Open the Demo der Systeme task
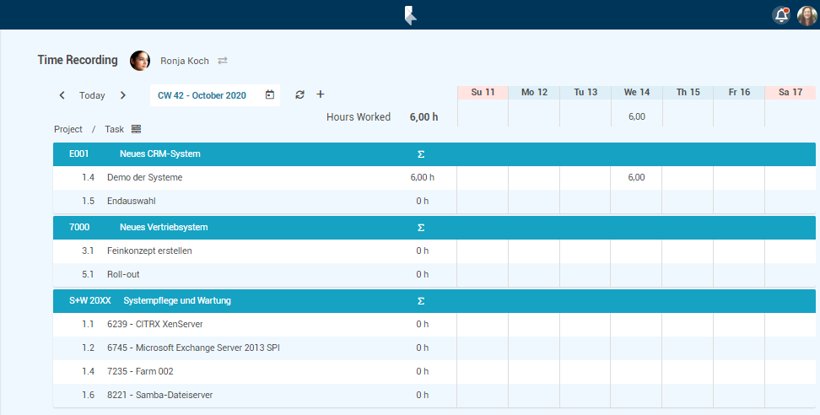The height and width of the screenshot is (415, 820). (x=144, y=178)
